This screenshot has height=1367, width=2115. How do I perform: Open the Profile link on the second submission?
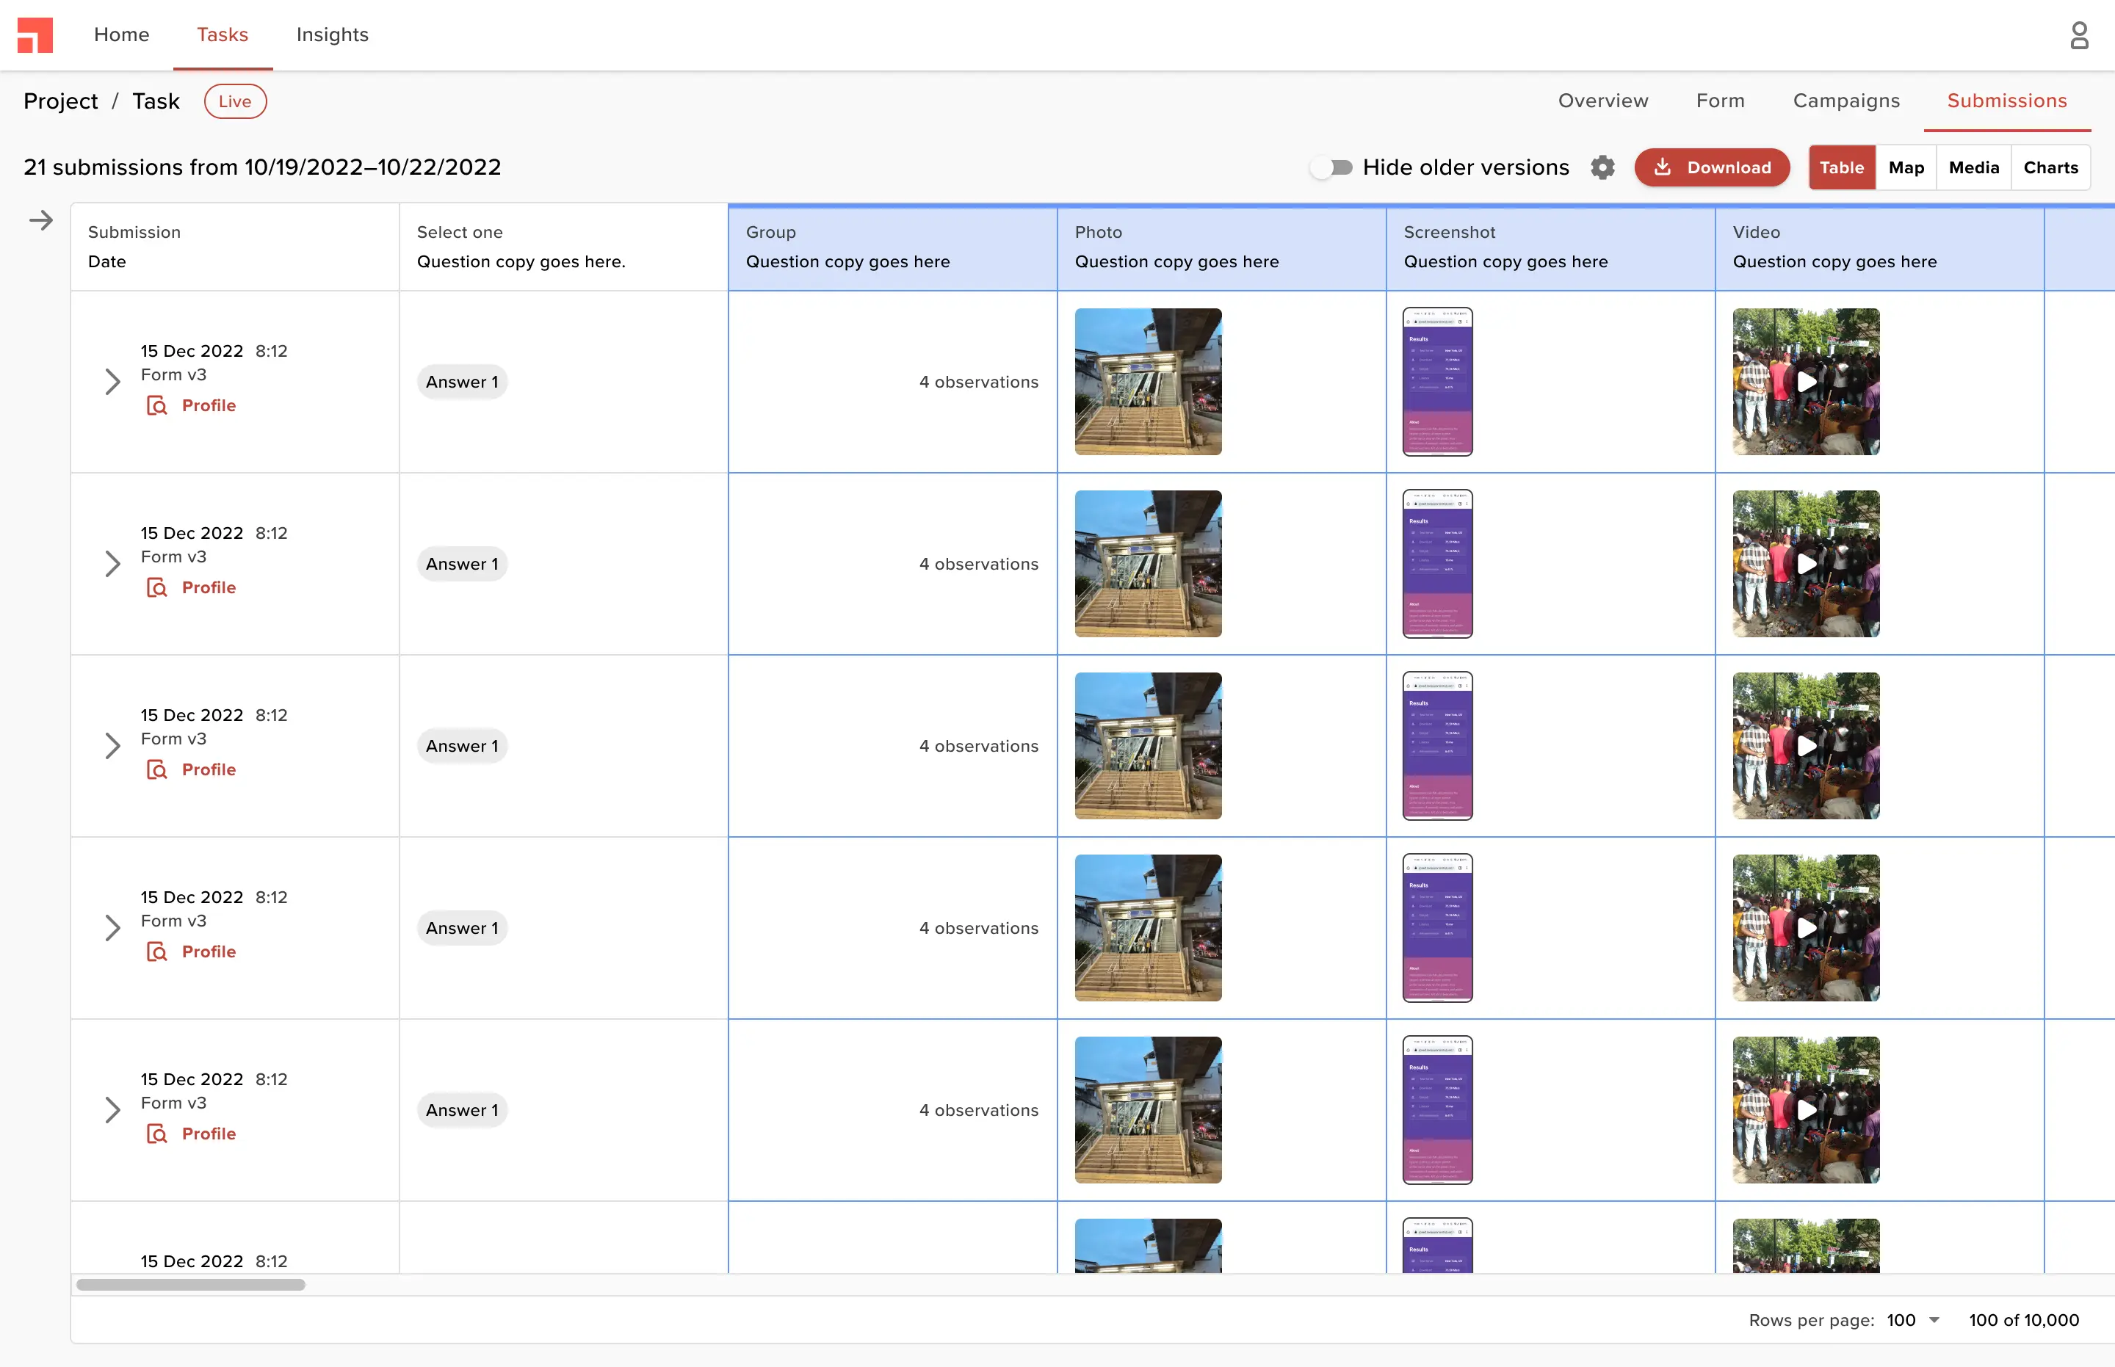pyautogui.click(x=209, y=587)
